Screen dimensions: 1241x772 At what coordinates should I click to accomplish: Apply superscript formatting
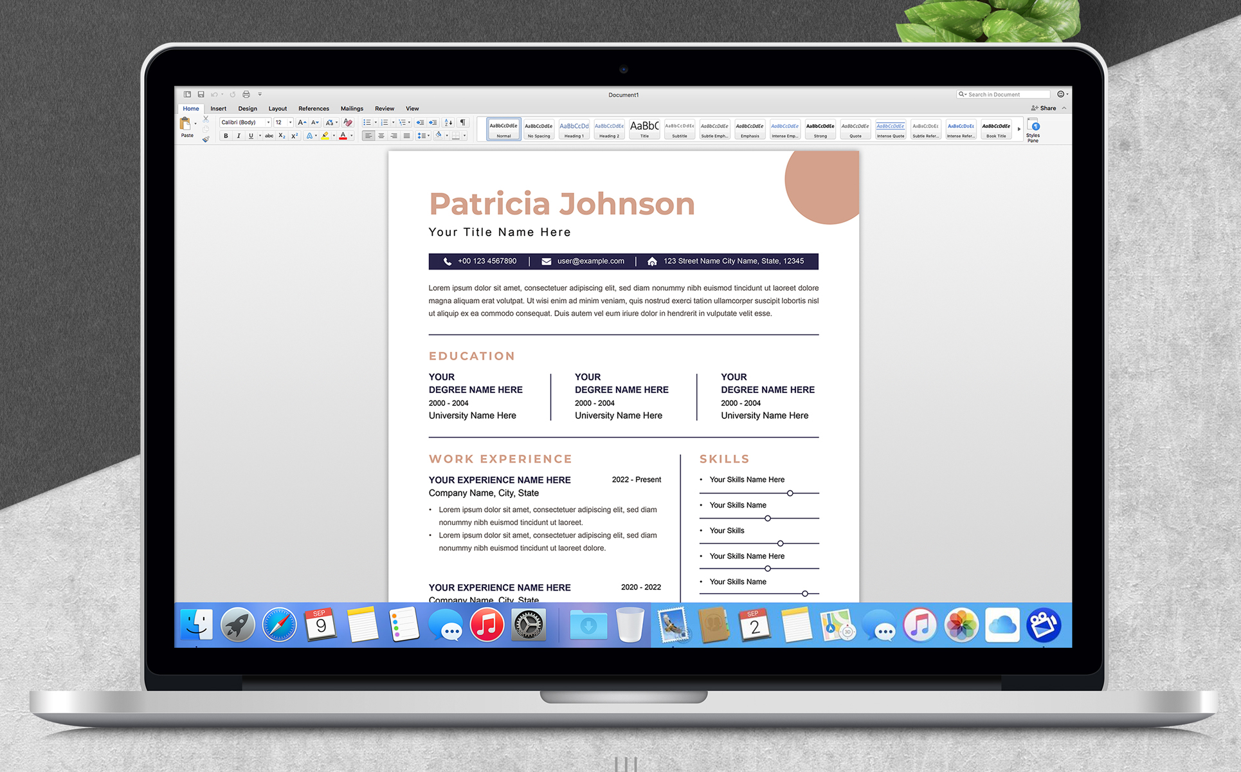pos(294,136)
